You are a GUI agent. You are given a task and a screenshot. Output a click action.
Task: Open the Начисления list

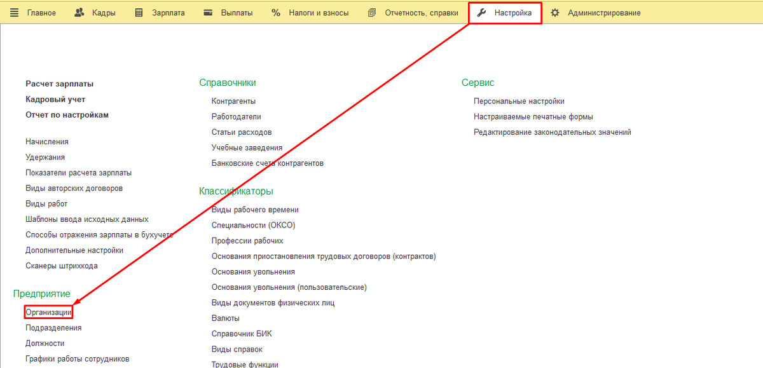point(47,142)
